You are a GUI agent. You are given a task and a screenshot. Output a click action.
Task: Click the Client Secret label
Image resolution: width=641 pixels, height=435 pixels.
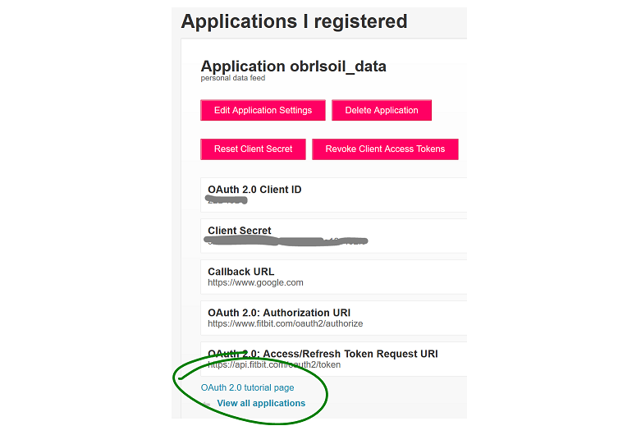click(x=239, y=231)
